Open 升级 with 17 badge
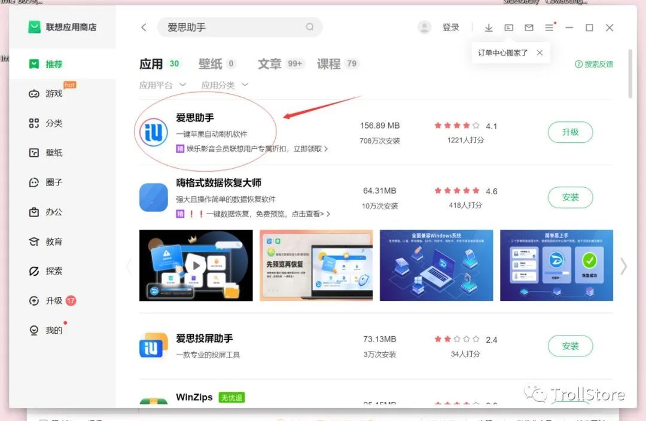The width and height of the screenshot is (646, 421). tap(63, 301)
